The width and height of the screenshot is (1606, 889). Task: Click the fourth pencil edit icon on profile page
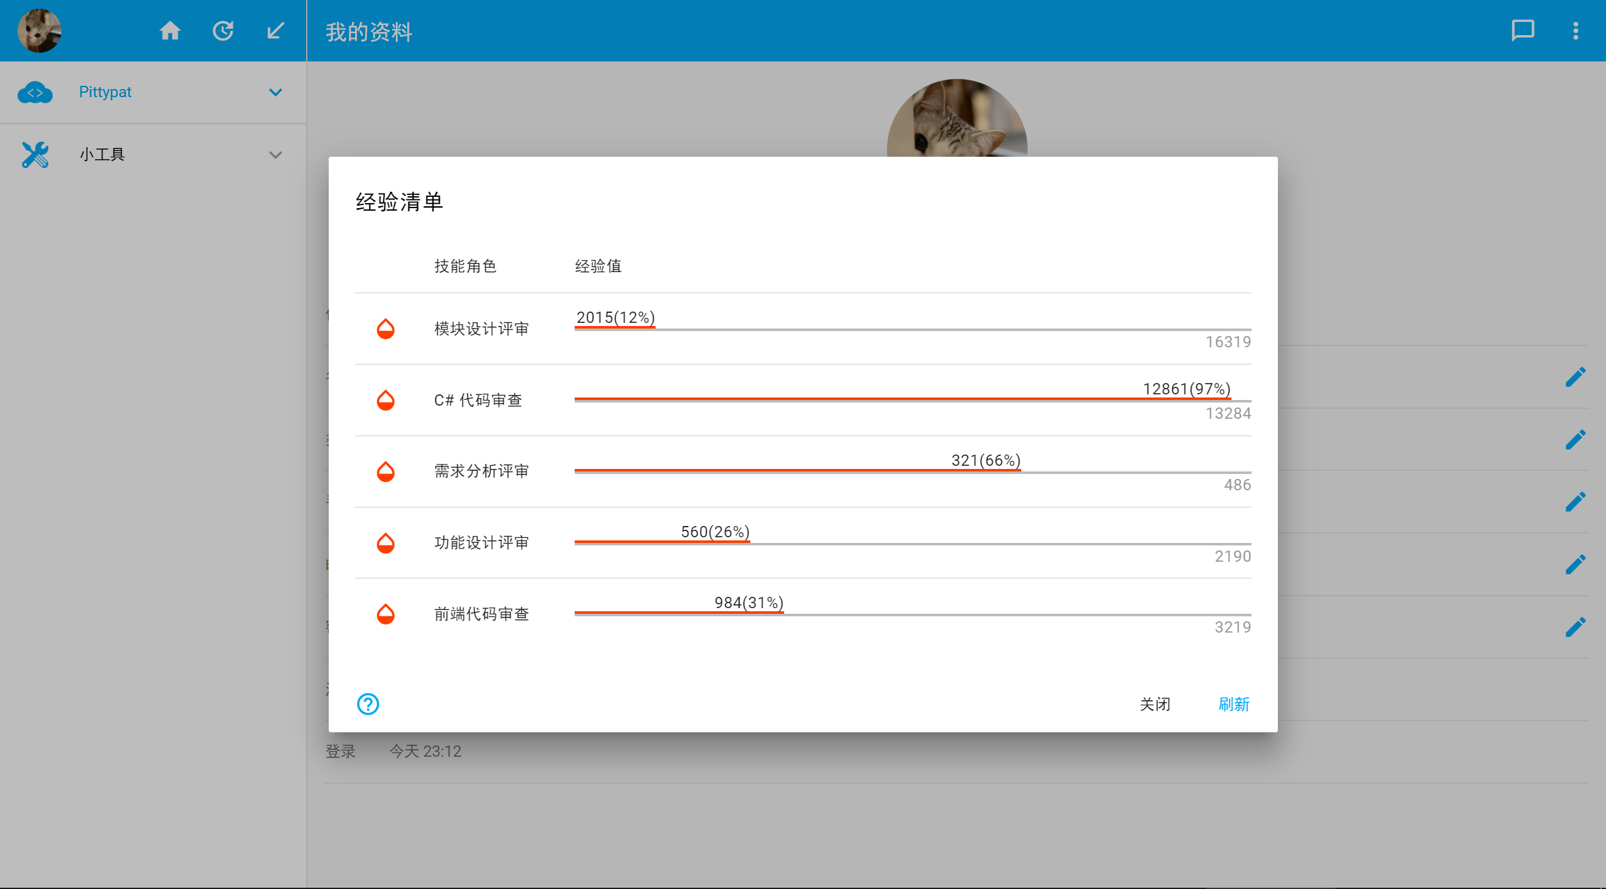(1575, 564)
